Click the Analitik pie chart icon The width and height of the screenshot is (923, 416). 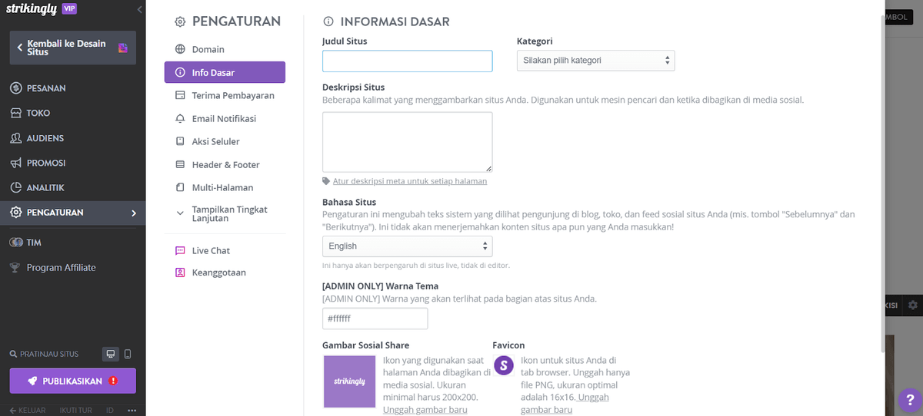15,187
